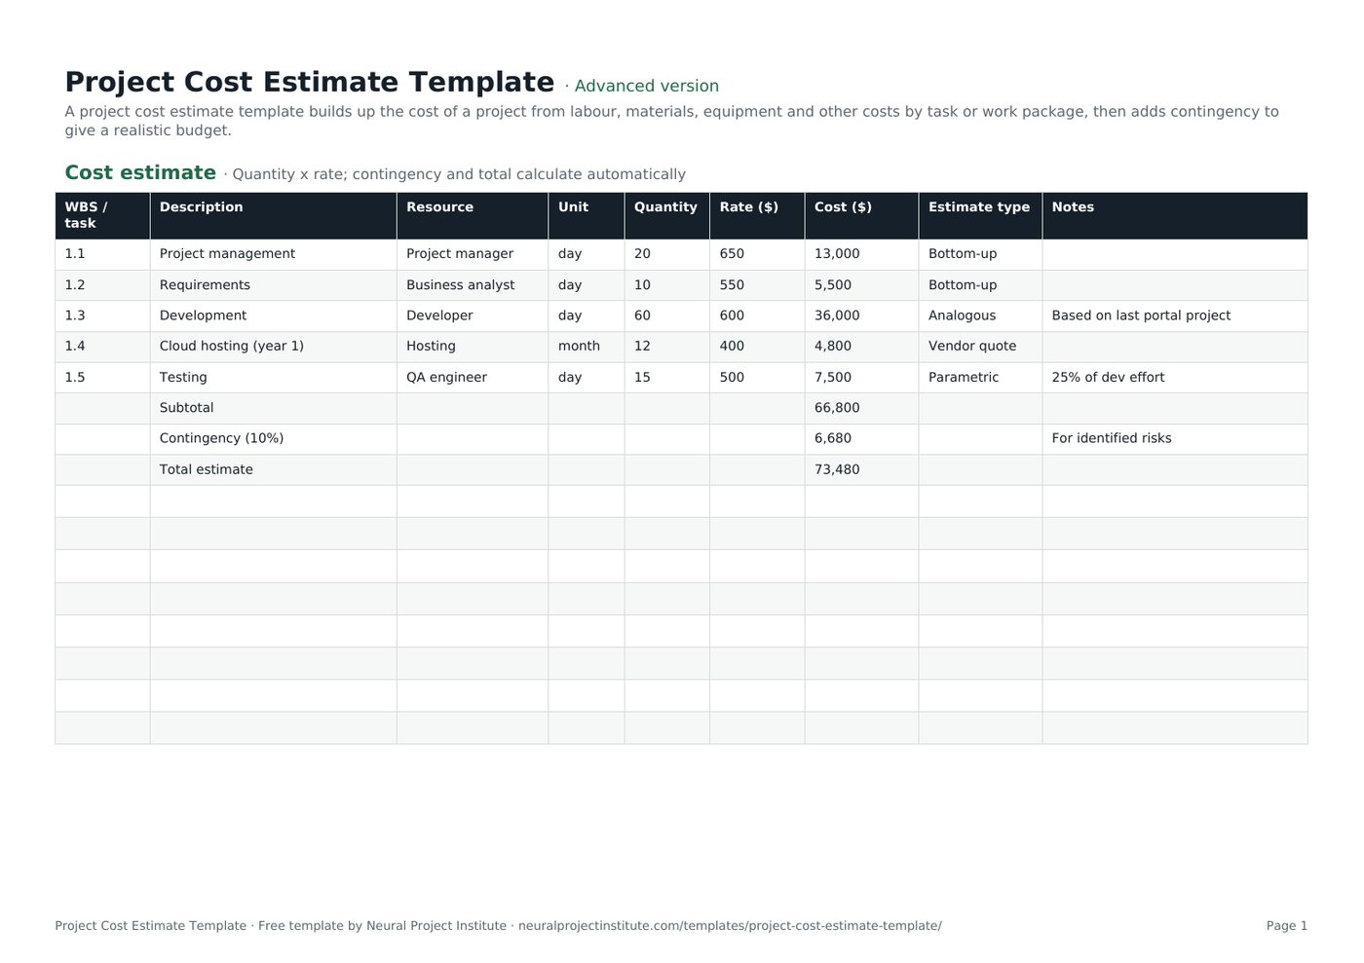
Task: Select the 'Notes' column header
Action: pos(1175,215)
